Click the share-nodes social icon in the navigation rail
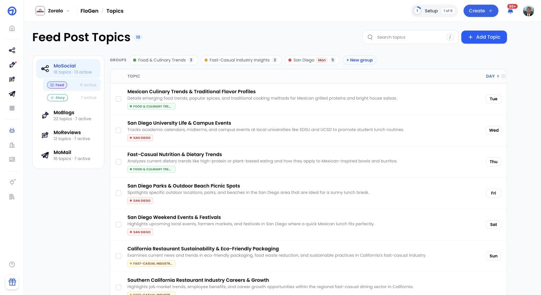Screen dimensions: 541x295 pos(12,50)
